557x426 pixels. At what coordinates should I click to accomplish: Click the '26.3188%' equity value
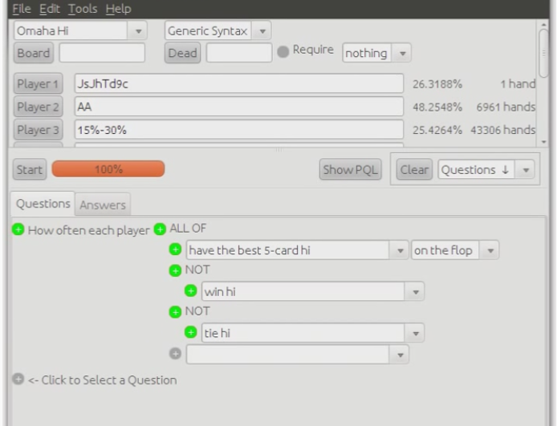tap(437, 84)
